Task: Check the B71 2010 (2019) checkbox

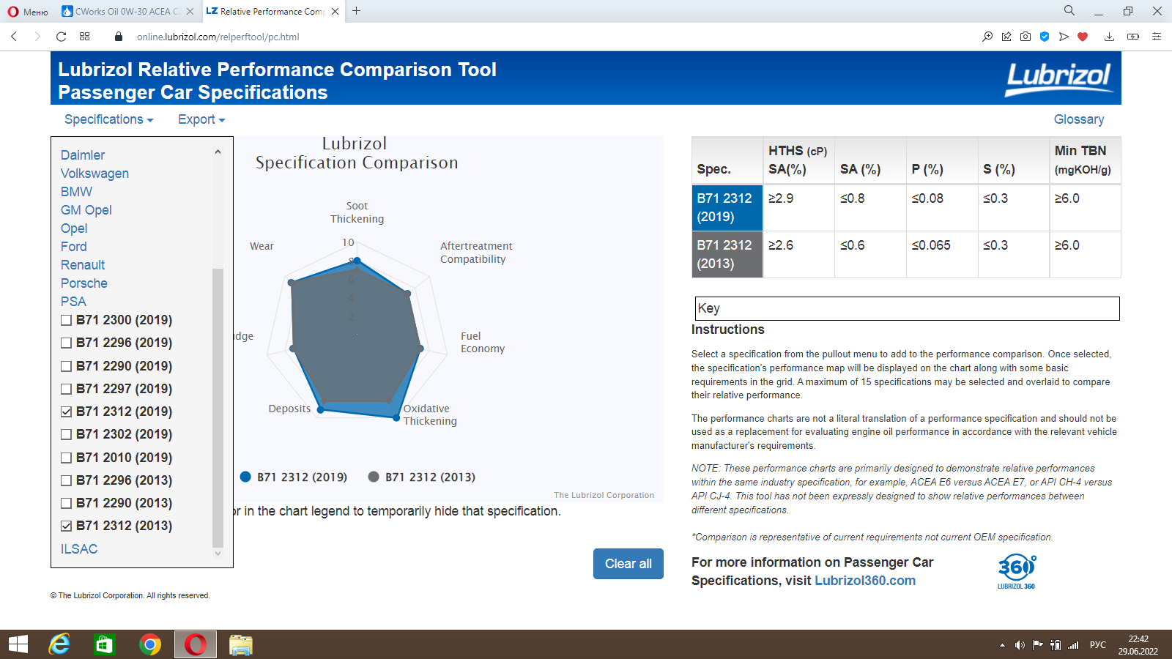Action: tap(67, 458)
